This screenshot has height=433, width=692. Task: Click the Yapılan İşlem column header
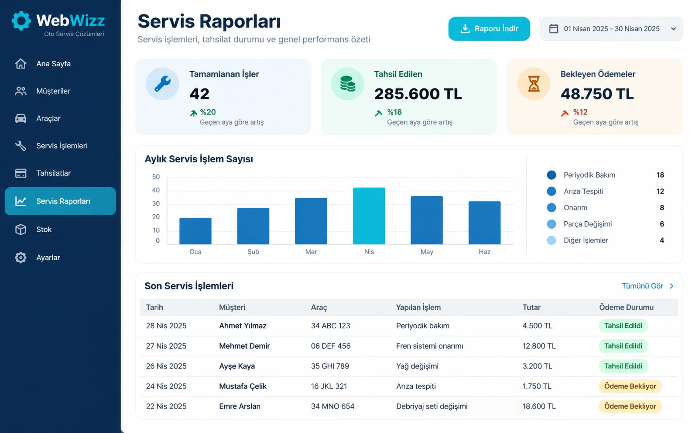tap(418, 307)
